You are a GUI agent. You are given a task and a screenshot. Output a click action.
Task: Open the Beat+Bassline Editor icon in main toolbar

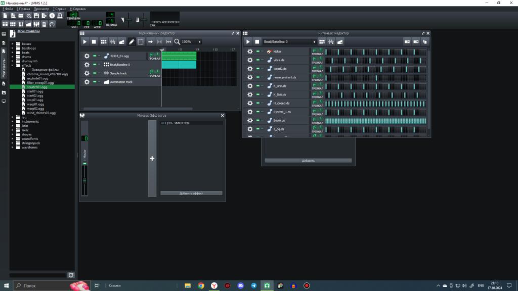point(13,24)
